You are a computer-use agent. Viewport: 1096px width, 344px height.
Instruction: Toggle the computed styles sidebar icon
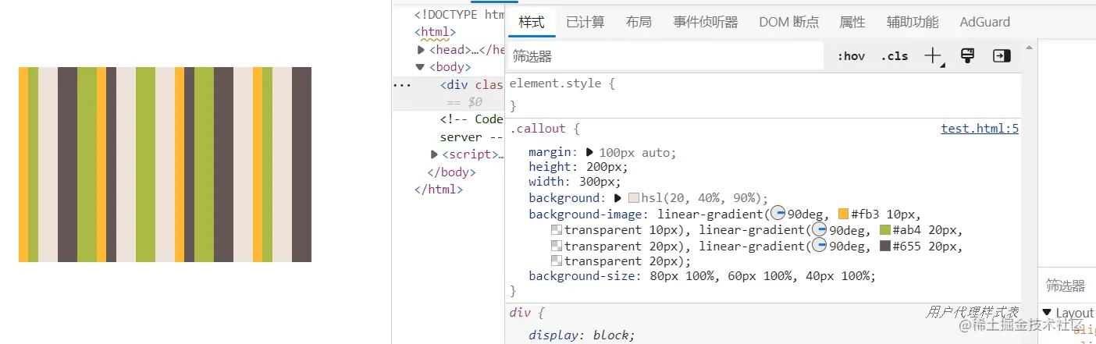click(x=1002, y=56)
